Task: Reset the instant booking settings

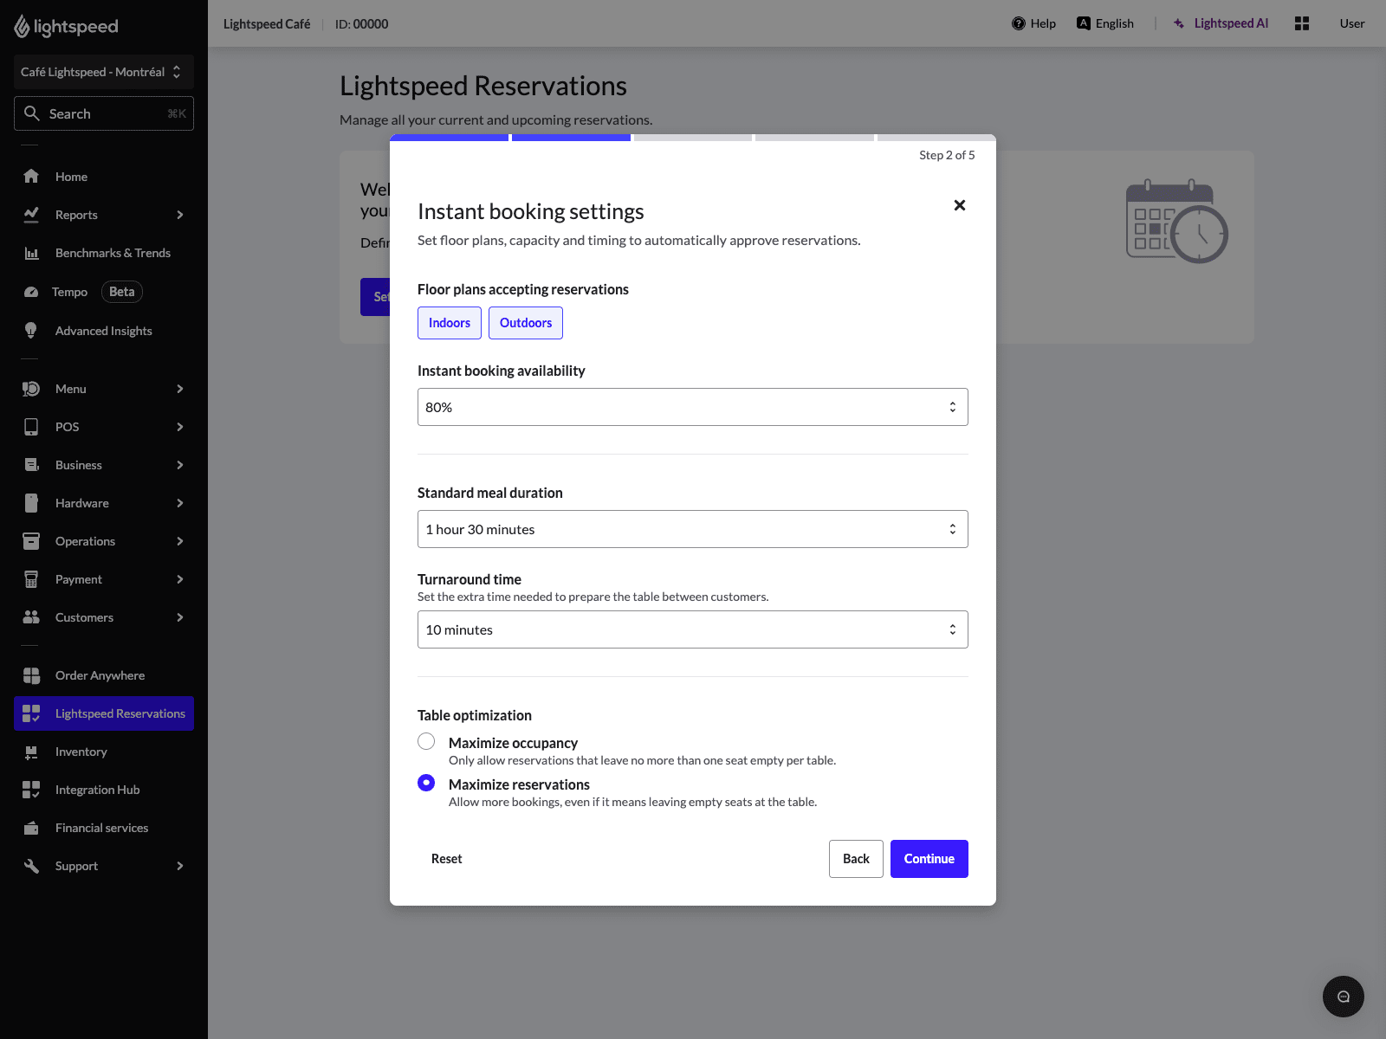Action: click(446, 858)
